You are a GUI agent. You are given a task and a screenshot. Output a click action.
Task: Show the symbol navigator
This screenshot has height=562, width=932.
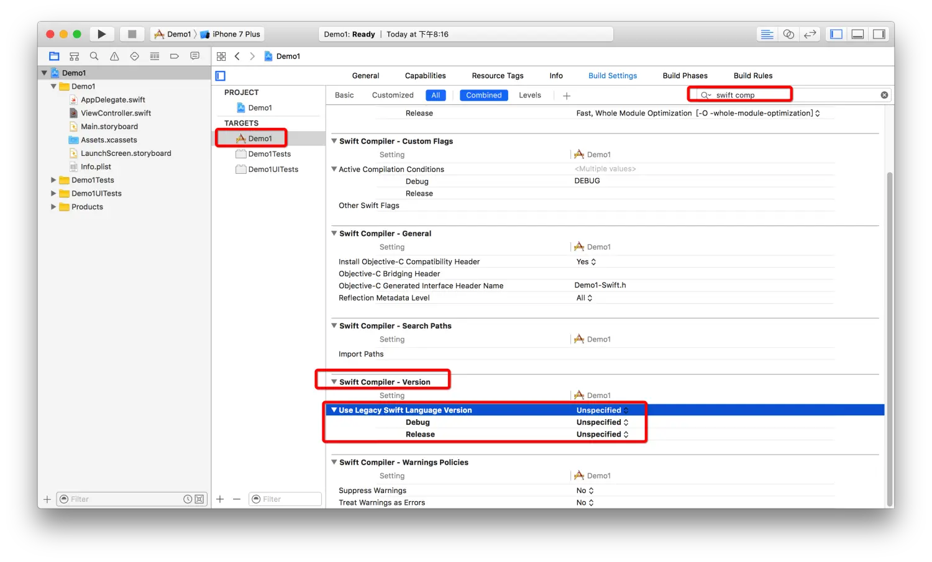74,56
